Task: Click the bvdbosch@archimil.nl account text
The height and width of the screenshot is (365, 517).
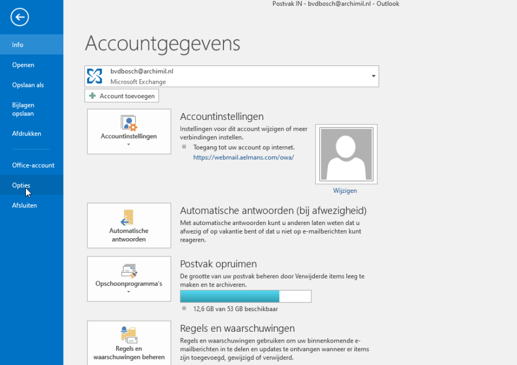Action: point(142,71)
